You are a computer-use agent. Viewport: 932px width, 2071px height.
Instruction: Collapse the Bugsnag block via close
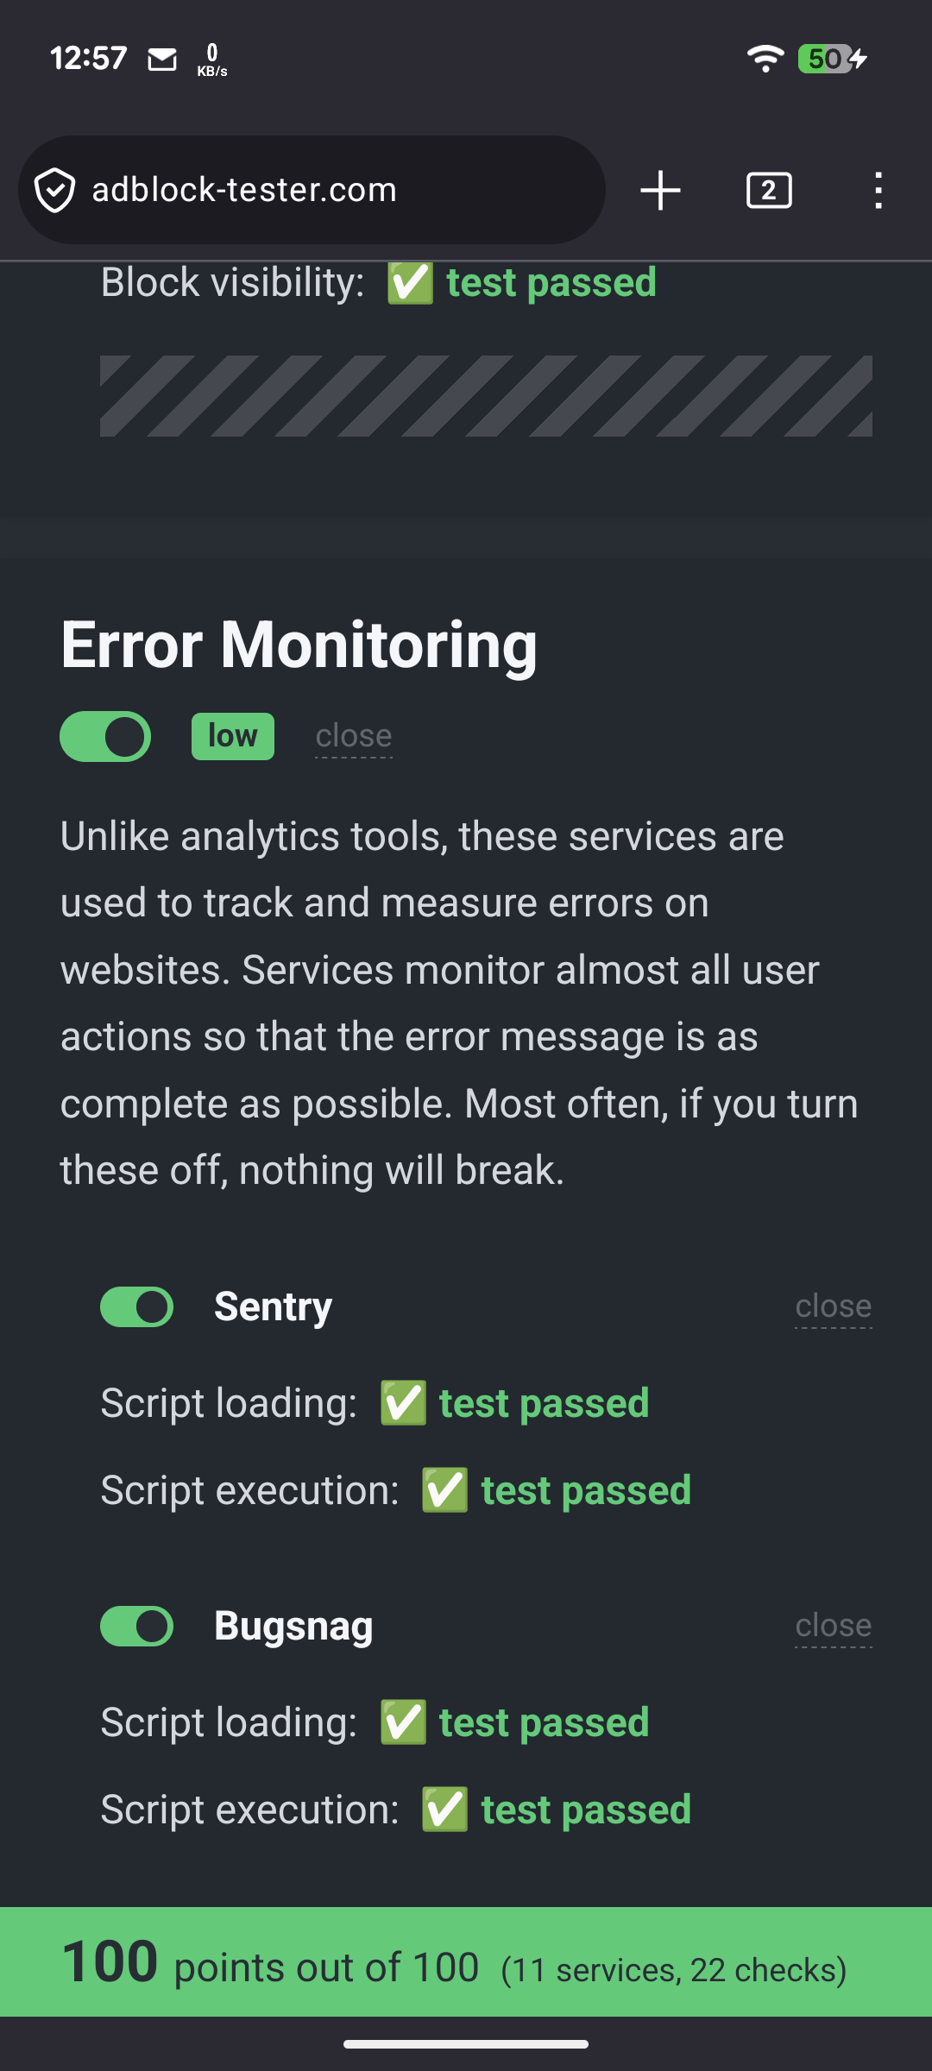point(833,1626)
